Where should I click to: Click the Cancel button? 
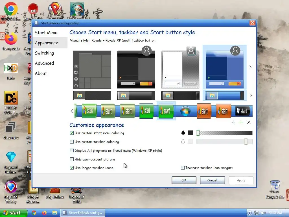click(212, 180)
